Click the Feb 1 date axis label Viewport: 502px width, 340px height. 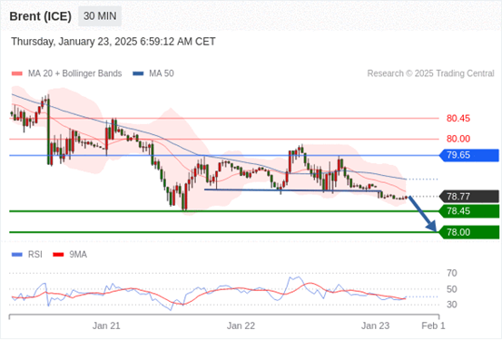pyautogui.click(x=433, y=325)
